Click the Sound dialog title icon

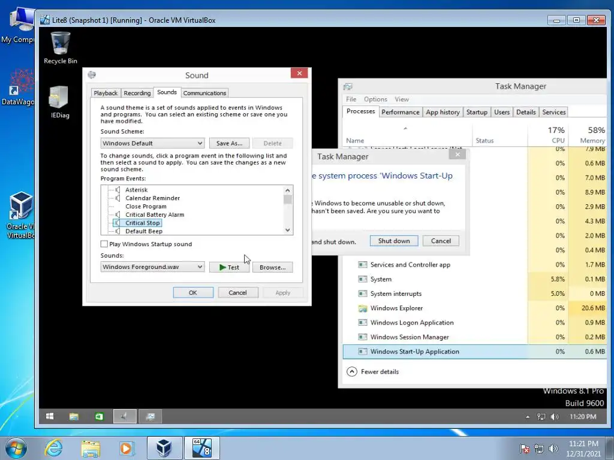click(x=92, y=75)
